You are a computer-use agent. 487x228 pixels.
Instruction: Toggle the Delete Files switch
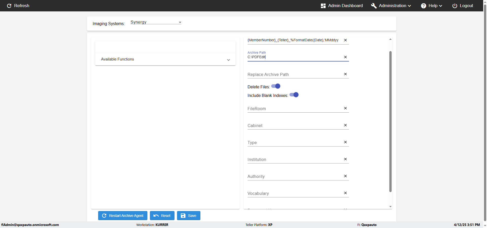[x=276, y=86]
